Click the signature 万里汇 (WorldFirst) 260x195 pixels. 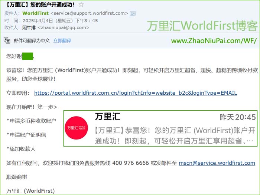30,191
